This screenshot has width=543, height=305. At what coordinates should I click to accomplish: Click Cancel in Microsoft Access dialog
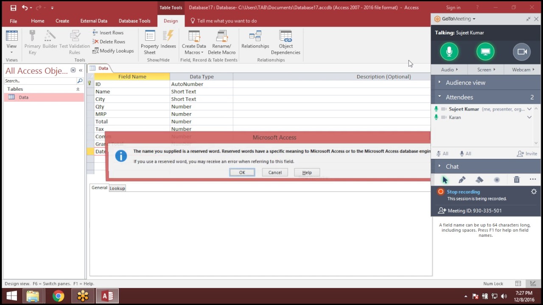coord(275,172)
